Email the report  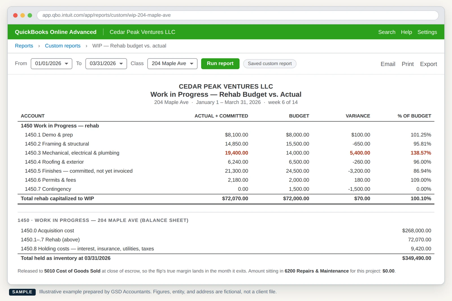tap(388, 64)
